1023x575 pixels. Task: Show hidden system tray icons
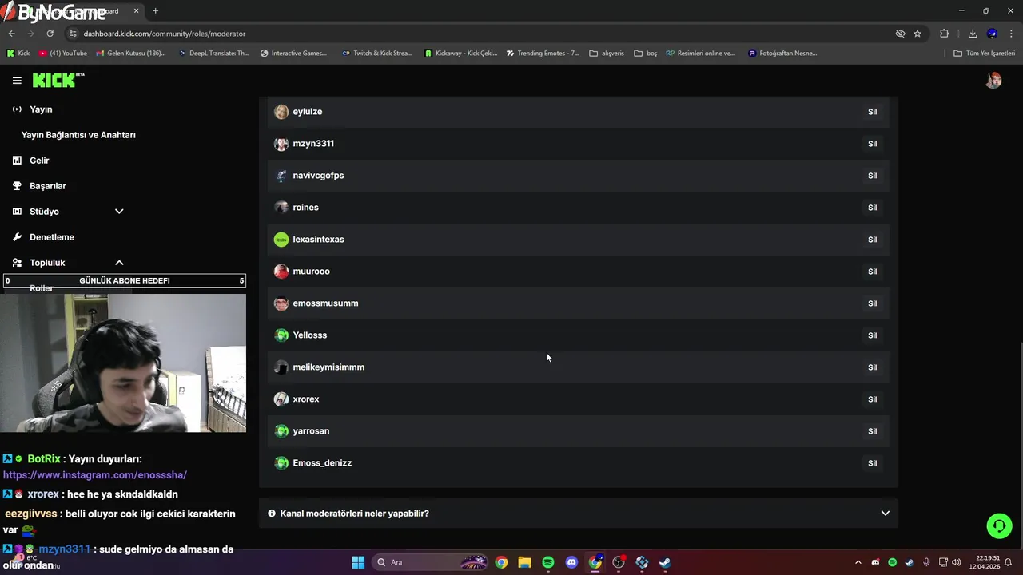tap(858, 562)
